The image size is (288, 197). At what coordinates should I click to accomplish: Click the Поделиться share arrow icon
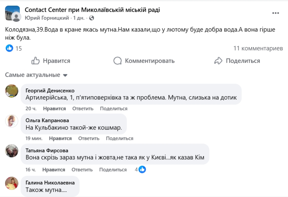pyautogui.click(x=219, y=61)
